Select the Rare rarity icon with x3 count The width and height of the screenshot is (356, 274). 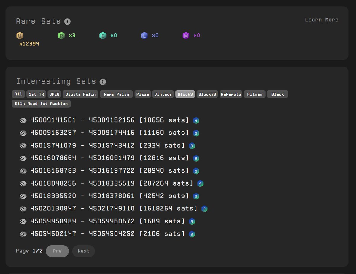61,35
